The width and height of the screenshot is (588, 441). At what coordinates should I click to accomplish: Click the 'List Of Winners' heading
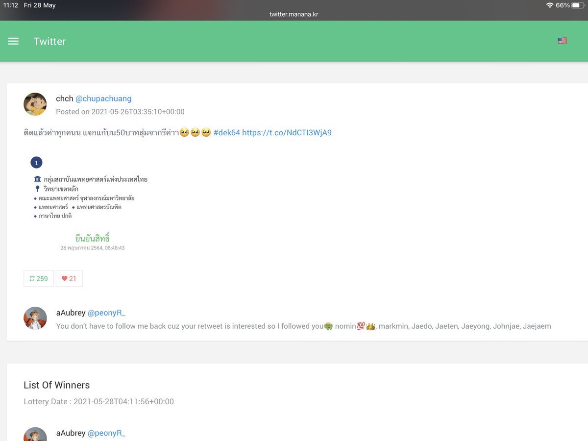click(x=57, y=385)
